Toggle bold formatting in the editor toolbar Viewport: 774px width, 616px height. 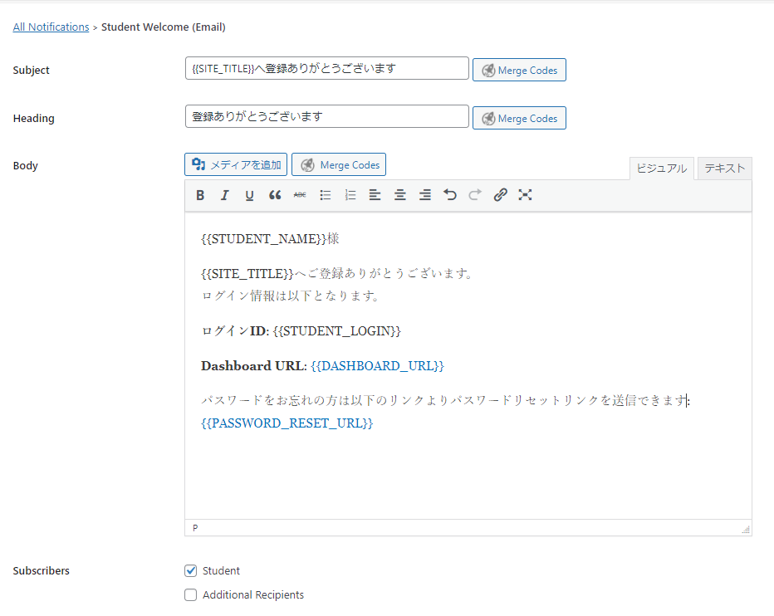pyautogui.click(x=200, y=195)
